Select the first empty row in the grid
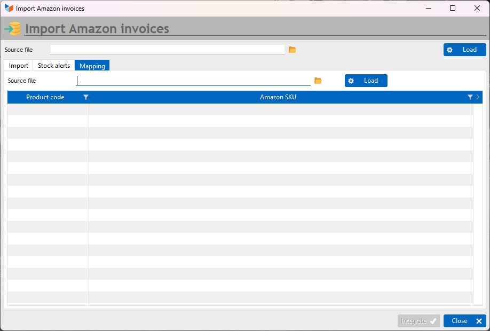 coord(240,109)
